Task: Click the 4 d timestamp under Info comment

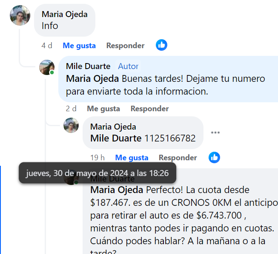Action: pyautogui.click(x=47, y=46)
